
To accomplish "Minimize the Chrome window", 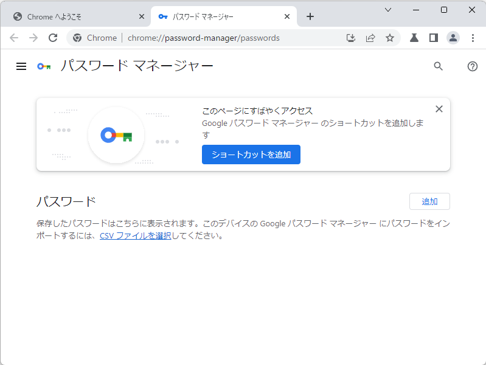I will [416, 10].
